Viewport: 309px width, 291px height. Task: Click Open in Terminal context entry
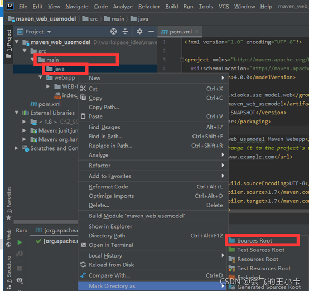click(x=111, y=245)
